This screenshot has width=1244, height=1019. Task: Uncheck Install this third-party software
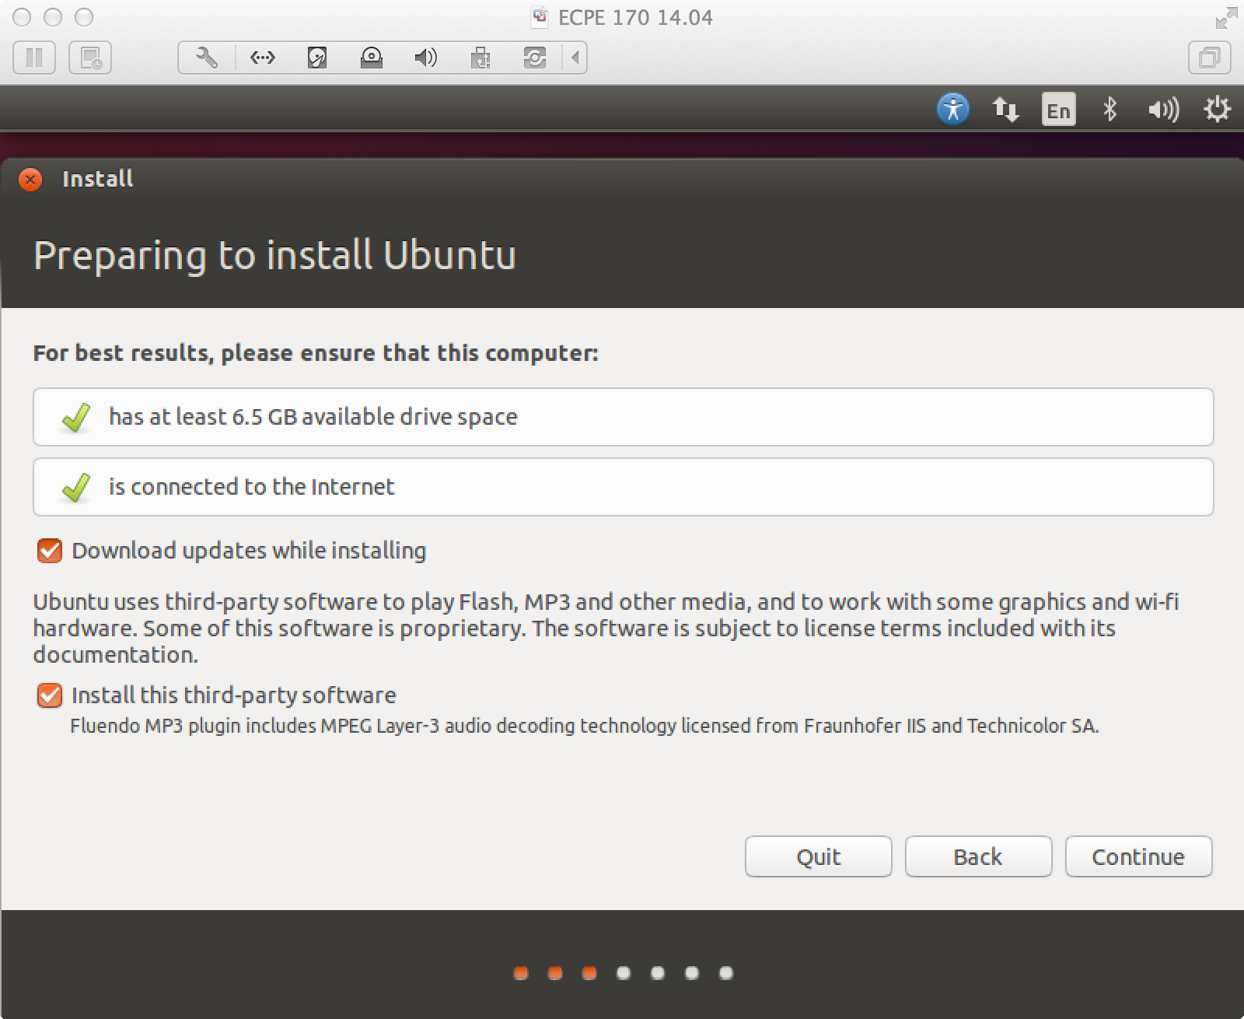point(50,695)
